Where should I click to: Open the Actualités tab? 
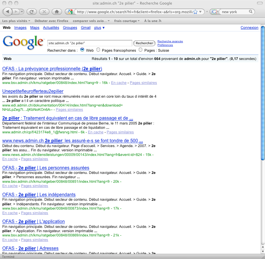(x=51, y=27)
